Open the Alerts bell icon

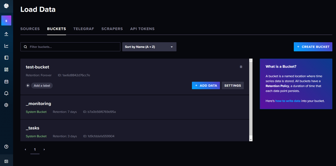(x=6, y=93)
